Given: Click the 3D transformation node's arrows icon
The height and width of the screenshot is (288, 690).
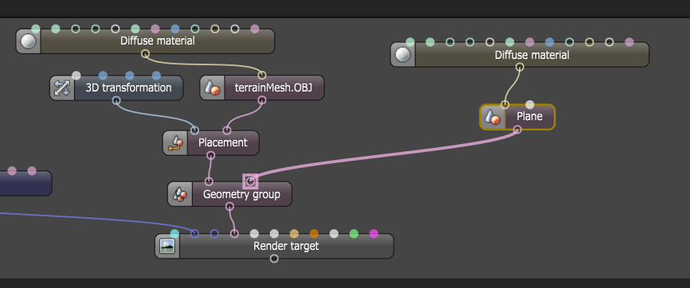Looking at the screenshot, I should point(62,88).
